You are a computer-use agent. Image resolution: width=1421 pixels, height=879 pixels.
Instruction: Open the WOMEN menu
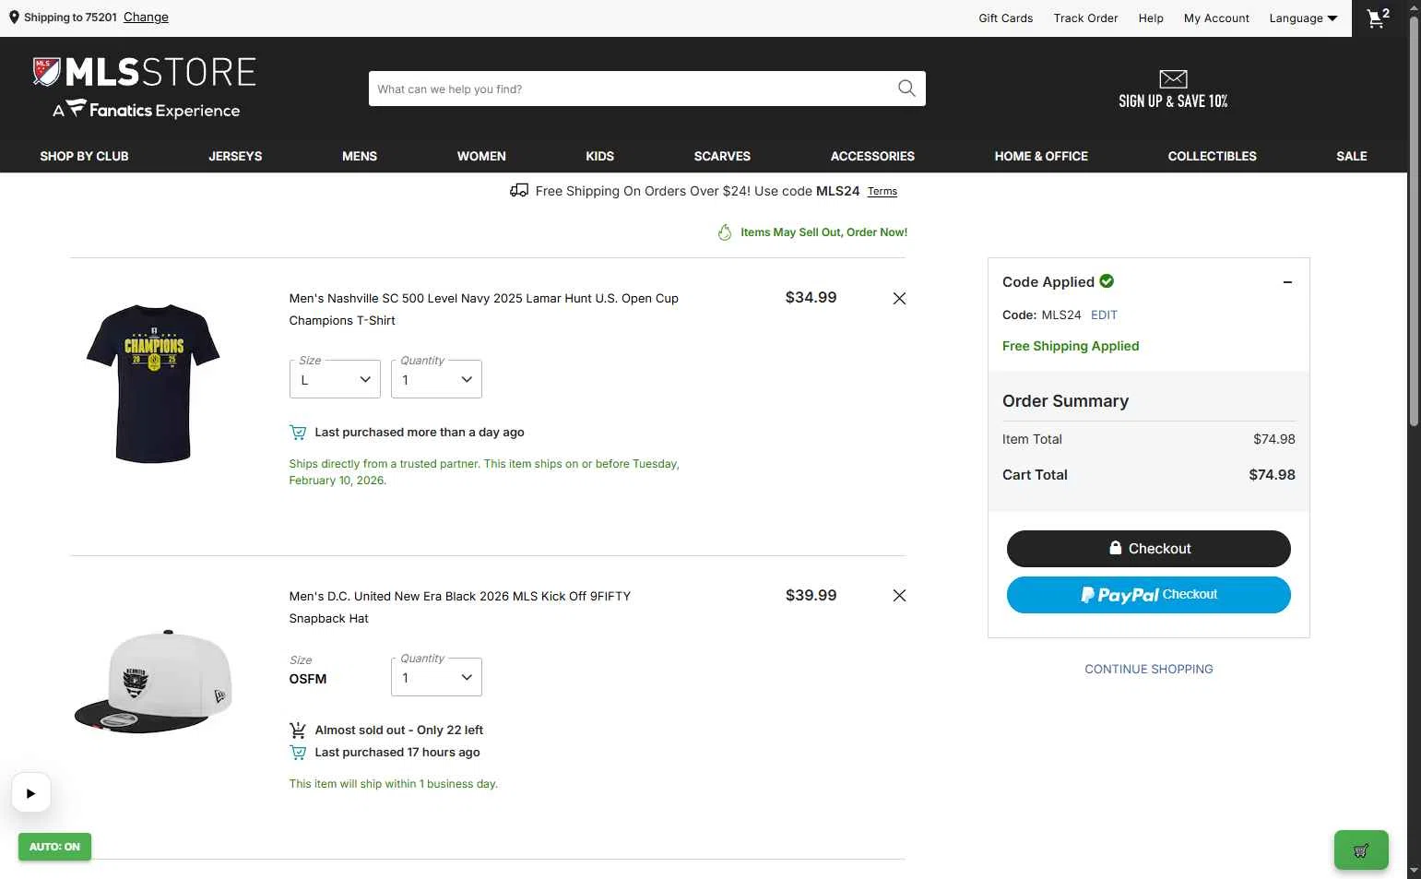coord(481,156)
